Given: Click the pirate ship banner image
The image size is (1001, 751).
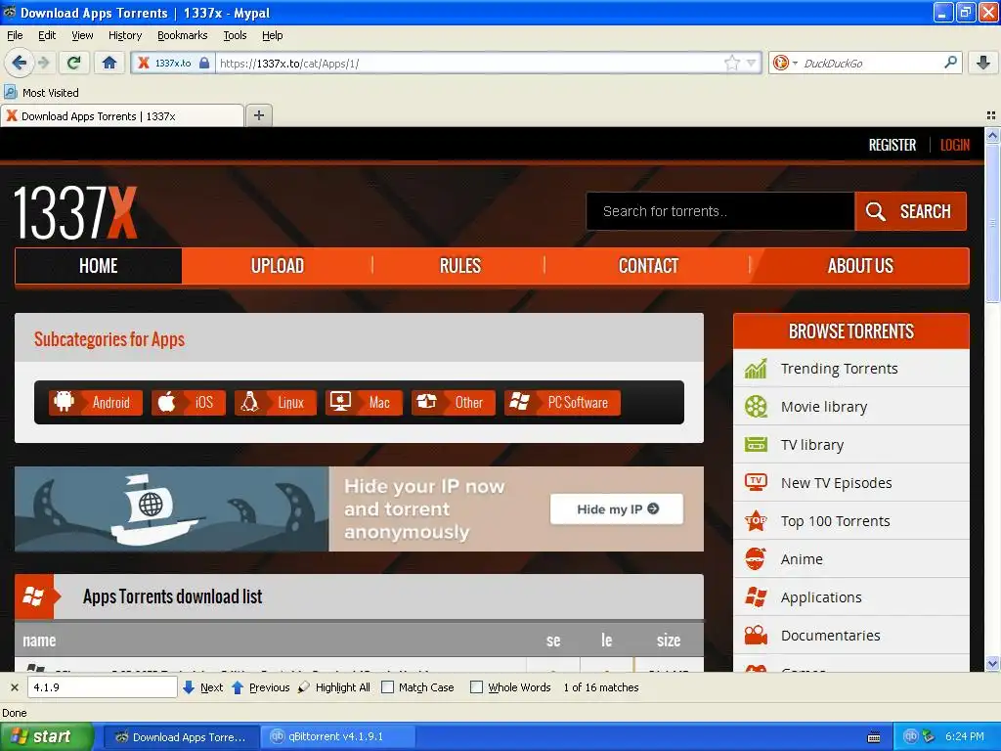Looking at the screenshot, I should tap(172, 508).
